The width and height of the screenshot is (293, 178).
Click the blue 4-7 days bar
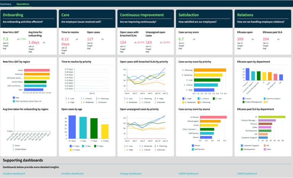pyautogui.click(x=72, y=127)
